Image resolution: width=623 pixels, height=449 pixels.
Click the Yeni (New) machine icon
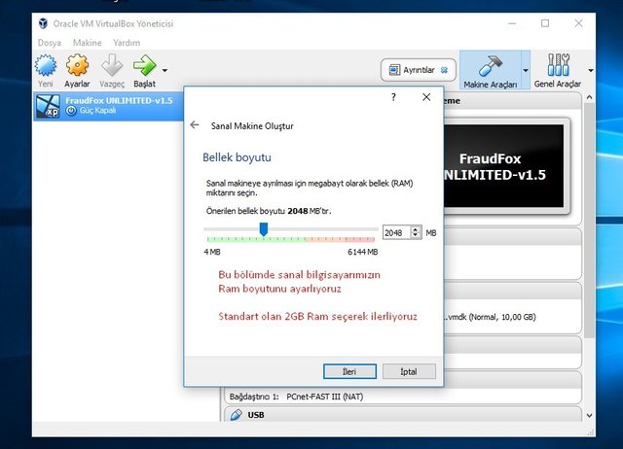coord(46,65)
